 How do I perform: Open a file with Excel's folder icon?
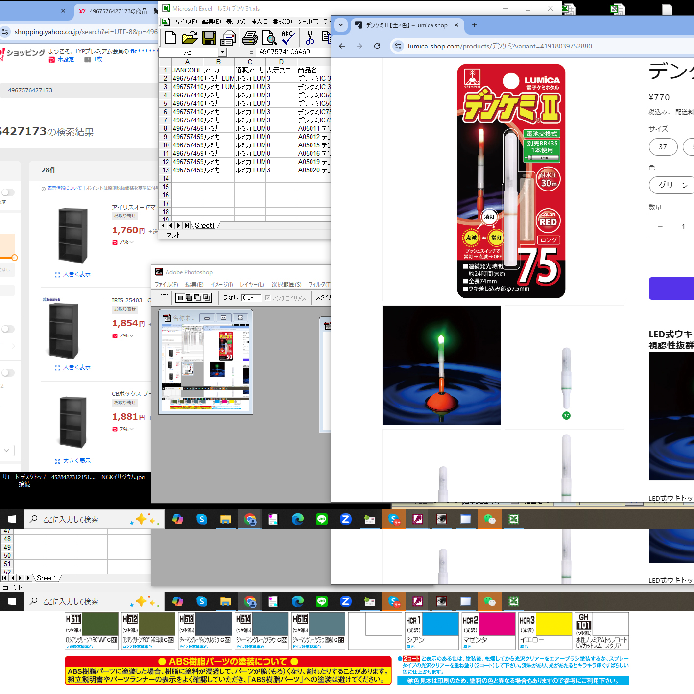click(190, 38)
